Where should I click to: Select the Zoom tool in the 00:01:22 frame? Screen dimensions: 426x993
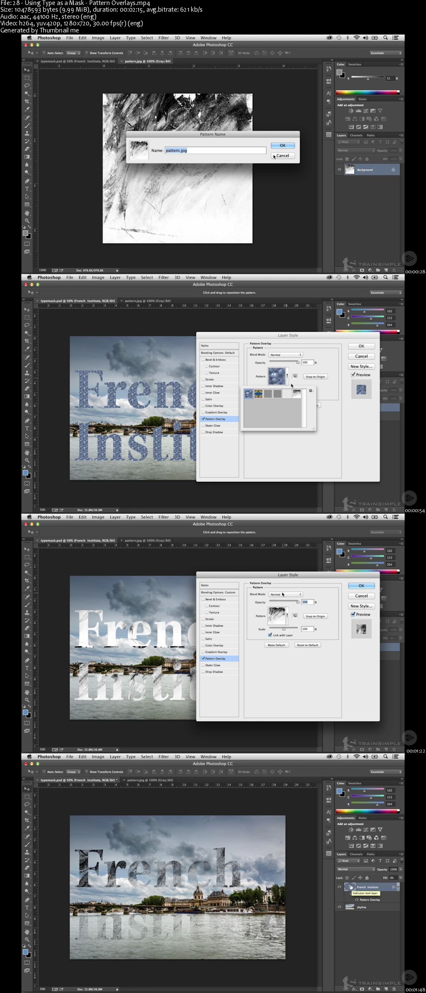27,700
